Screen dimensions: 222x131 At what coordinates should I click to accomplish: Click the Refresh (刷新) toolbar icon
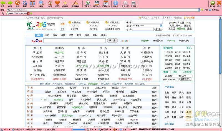[25, 3]
